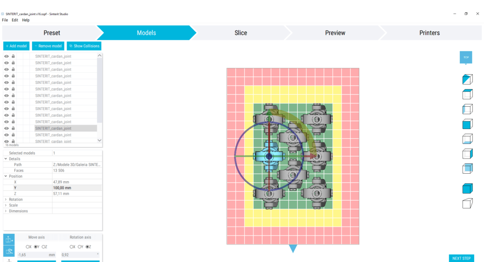The height and width of the screenshot is (262, 484).
Task: Click the Y position value field
Action: pyautogui.click(x=77, y=188)
